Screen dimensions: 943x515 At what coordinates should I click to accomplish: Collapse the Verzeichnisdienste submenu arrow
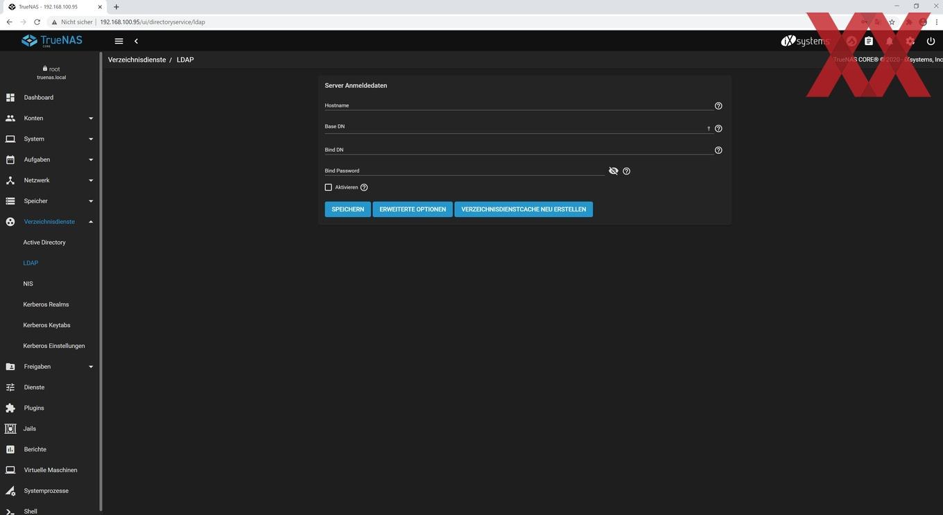91,222
